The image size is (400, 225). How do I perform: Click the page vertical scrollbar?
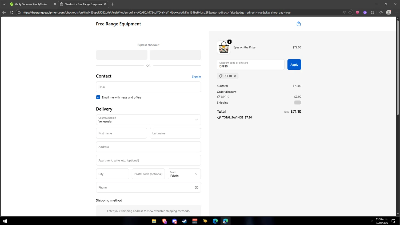pyautogui.click(x=398, y=67)
